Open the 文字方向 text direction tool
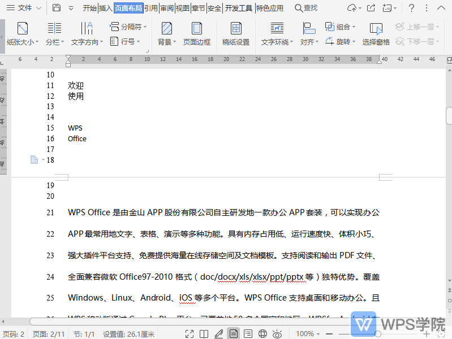Viewport: 452px width, 339px height. point(87,34)
